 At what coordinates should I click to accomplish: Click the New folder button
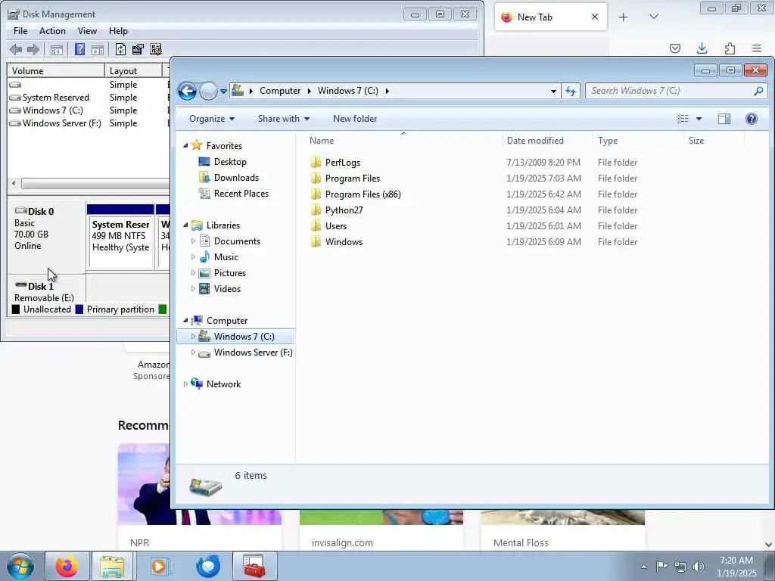[355, 119]
